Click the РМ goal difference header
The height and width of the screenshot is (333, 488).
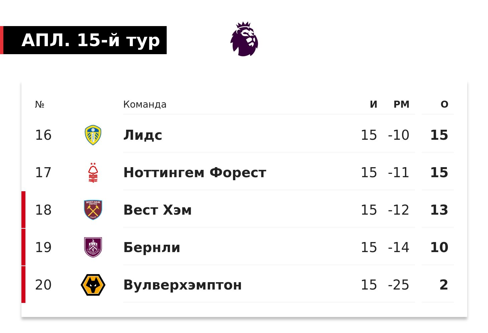(401, 104)
